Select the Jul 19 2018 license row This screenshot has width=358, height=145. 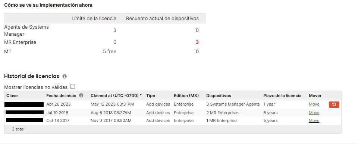(173, 113)
